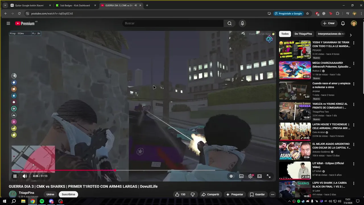Open the tab search dropdown arrow
The image size is (364, 205).
[x=5, y=5]
